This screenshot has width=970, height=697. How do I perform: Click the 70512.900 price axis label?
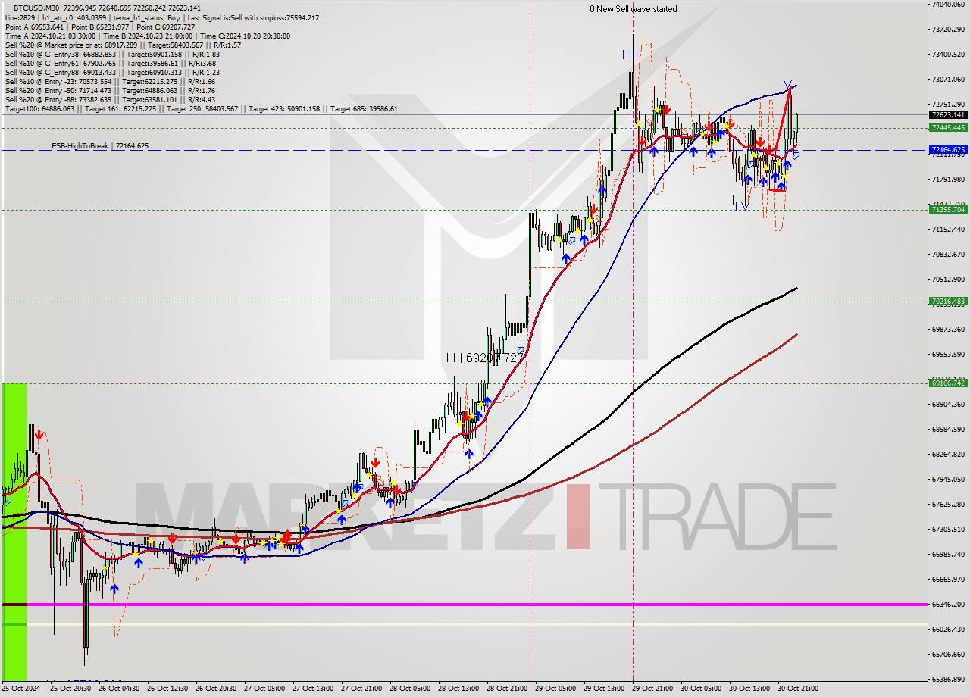(x=948, y=280)
